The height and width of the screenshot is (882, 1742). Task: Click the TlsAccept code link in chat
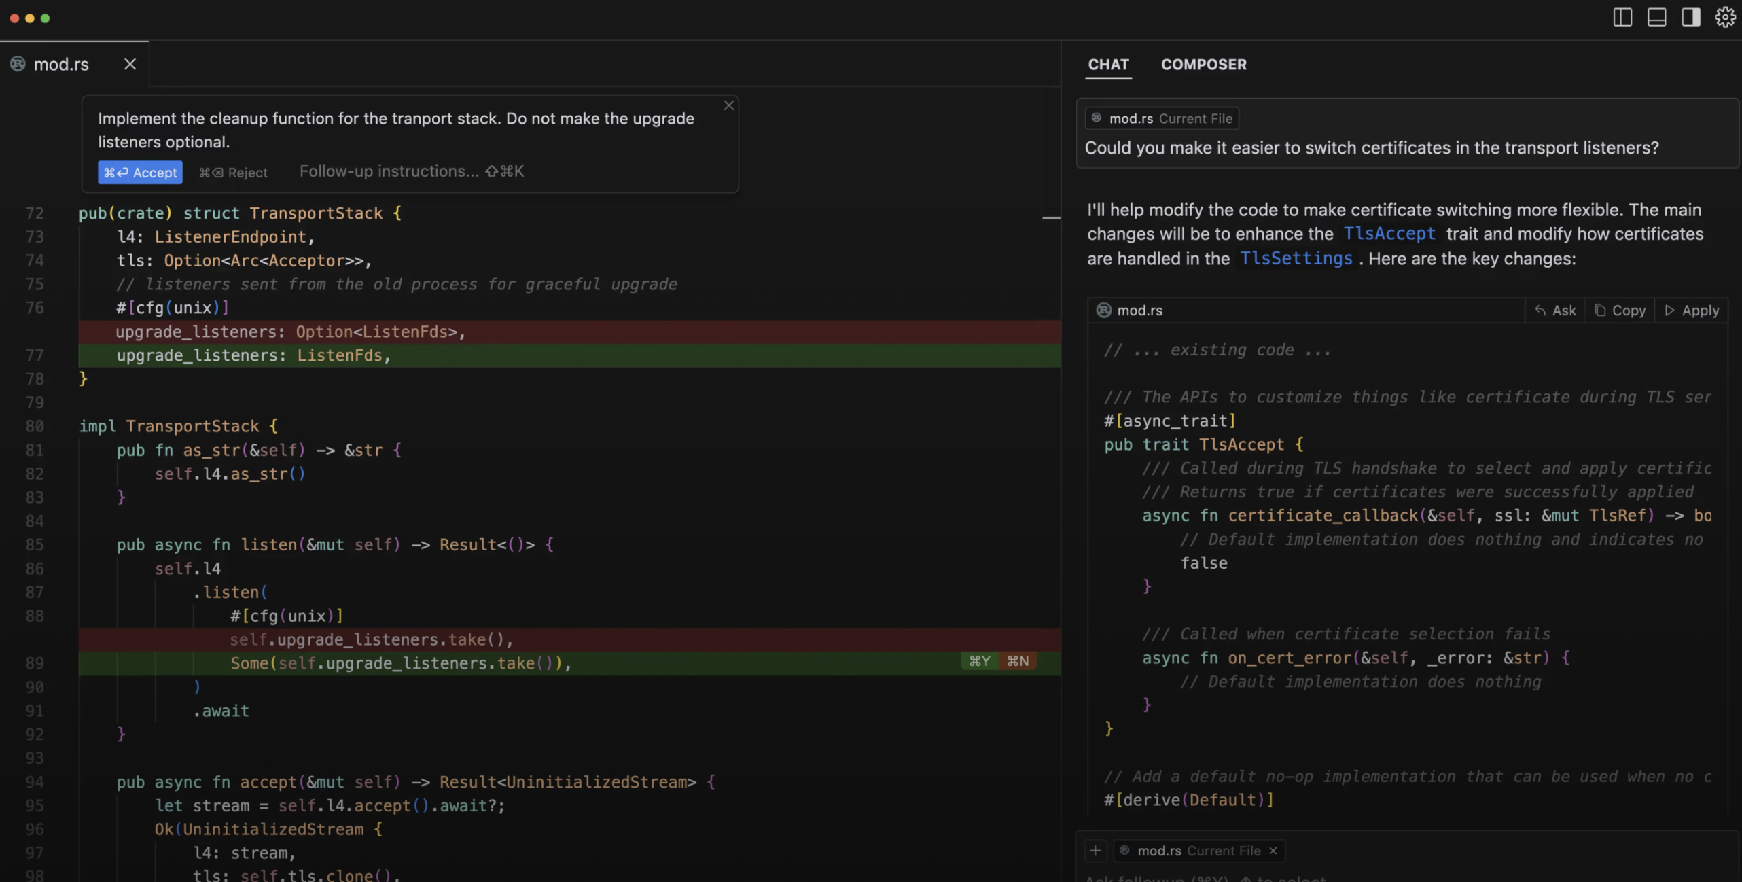1389,234
